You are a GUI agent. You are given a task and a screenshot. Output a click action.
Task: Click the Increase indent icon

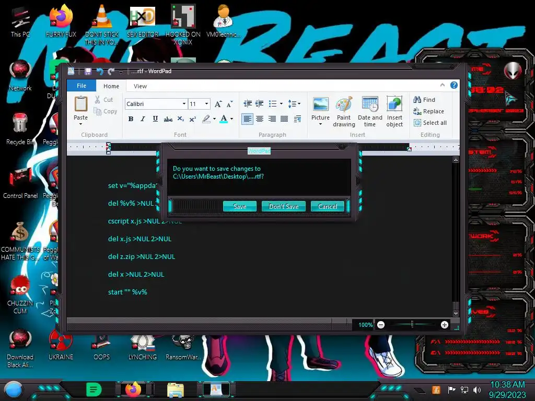[259, 103]
